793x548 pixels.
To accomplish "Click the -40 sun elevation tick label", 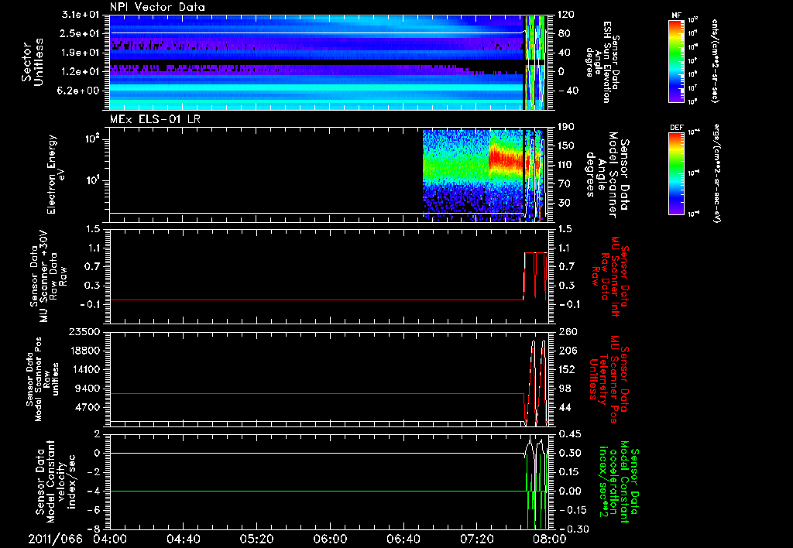I will tap(568, 91).
